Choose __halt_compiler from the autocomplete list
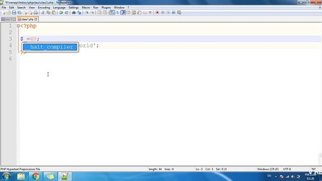Screen dimensions: 322x181 tap(50, 47)
